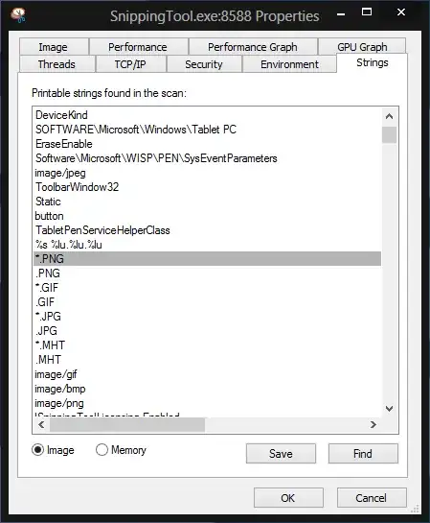Screen dimensions: 430x523
Task: Select the SOFTWARE\Microsoft\Windows\Tablet PC string
Action: coord(208,130)
